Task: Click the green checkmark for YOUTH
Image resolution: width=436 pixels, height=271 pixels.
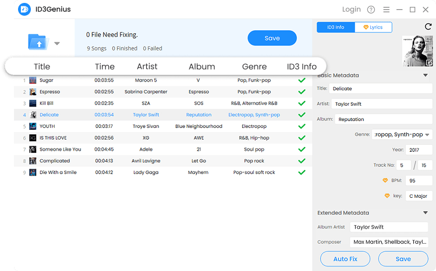Action: 302,126
